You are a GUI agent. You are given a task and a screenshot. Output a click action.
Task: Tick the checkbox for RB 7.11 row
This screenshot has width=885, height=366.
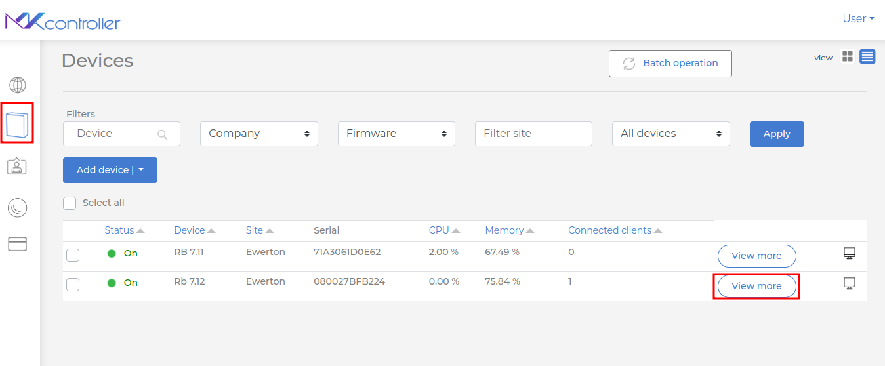(73, 255)
